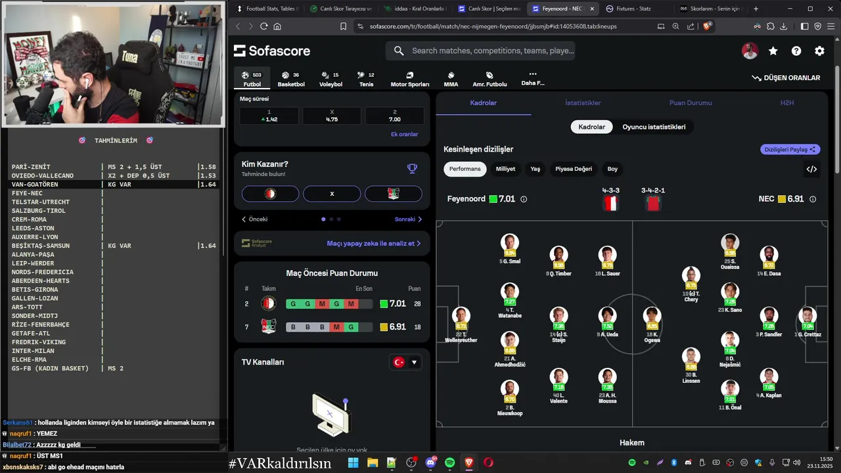Click the Feyenoord rating info icon
Image resolution: width=841 pixels, height=473 pixels.
[524, 199]
